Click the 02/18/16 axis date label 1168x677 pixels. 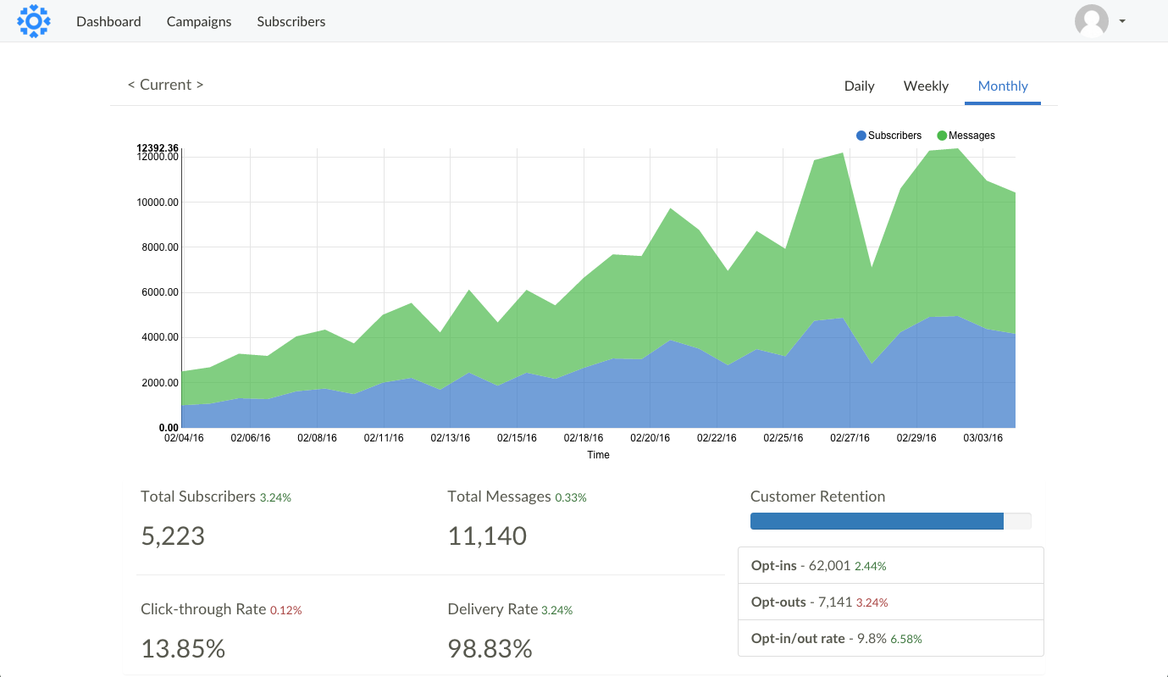pos(584,438)
